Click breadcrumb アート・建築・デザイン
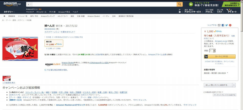Screen dimensions: 243x110 click(x=15, y=20)
